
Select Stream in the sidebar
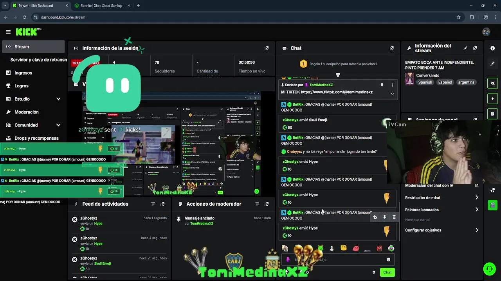[33, 47]
